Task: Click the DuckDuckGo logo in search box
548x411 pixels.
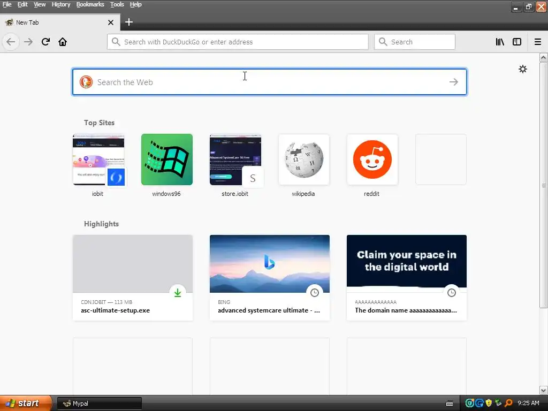Action: [x=86, y=82]
